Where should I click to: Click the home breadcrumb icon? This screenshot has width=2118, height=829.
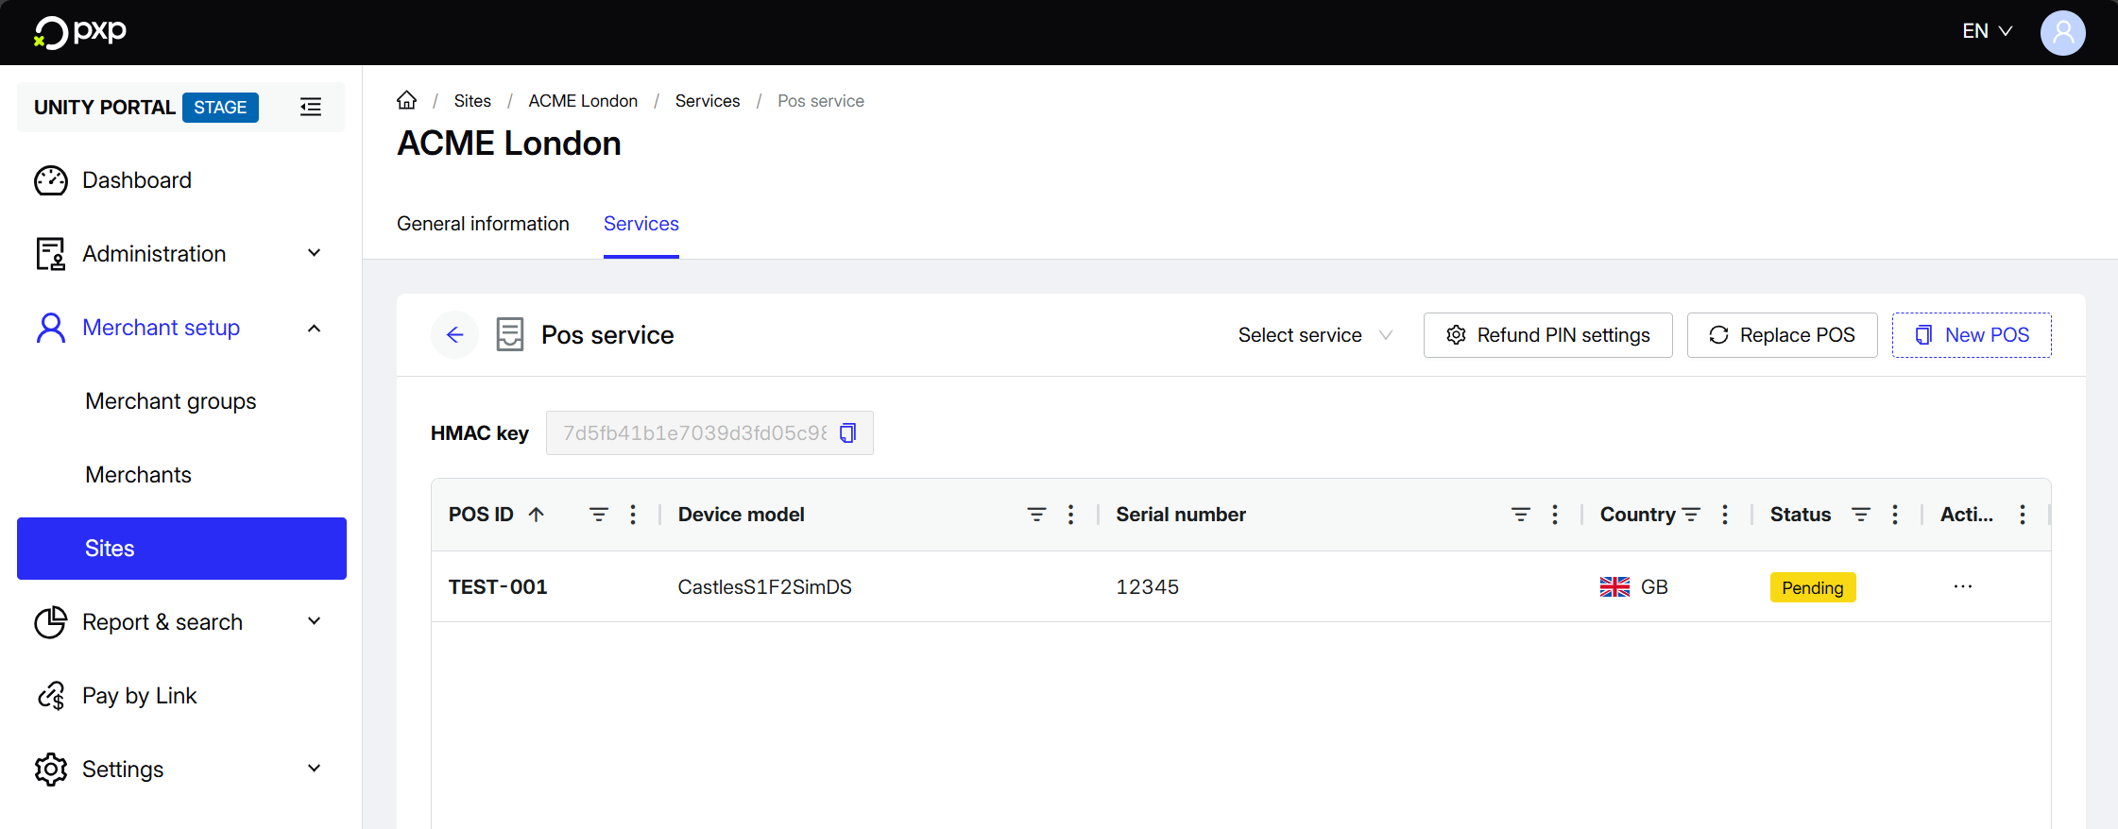(407, 100)
